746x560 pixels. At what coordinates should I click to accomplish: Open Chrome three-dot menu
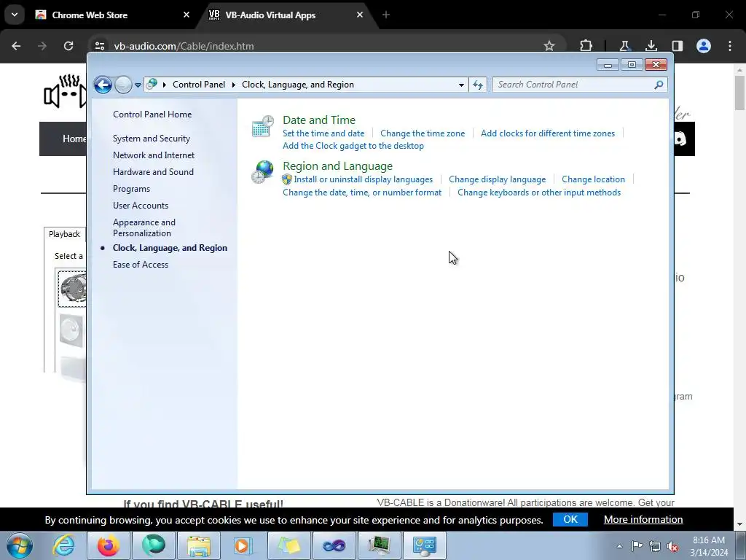tap(730, 46)
